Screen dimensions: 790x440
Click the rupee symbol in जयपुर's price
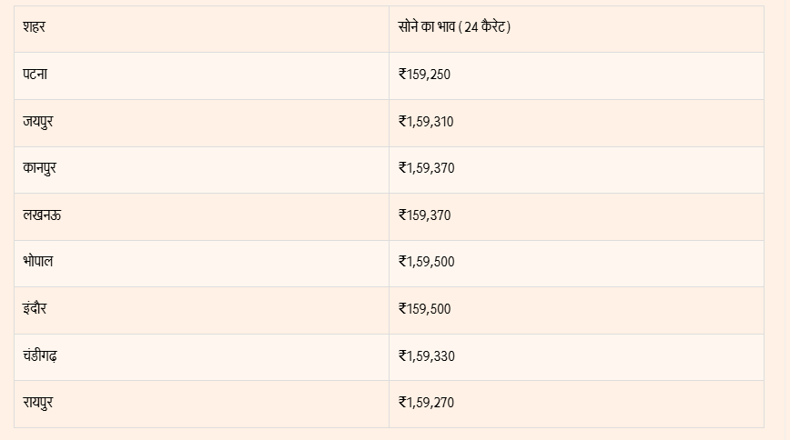click(402, 121)
